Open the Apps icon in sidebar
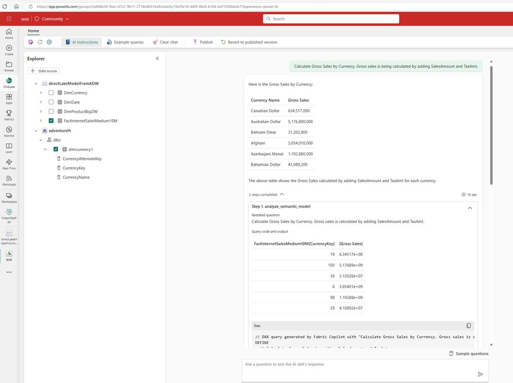The image size is (513, 383). pos(9,99)
